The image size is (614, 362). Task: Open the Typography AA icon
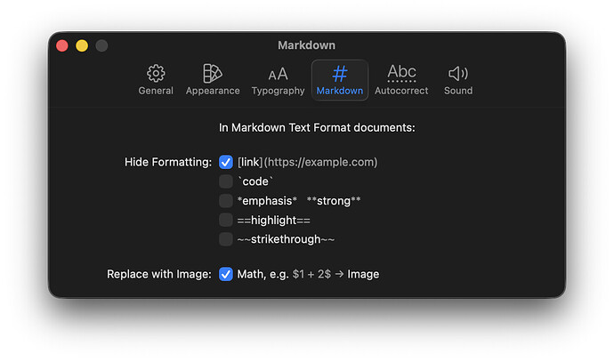(x=278, y=74)
